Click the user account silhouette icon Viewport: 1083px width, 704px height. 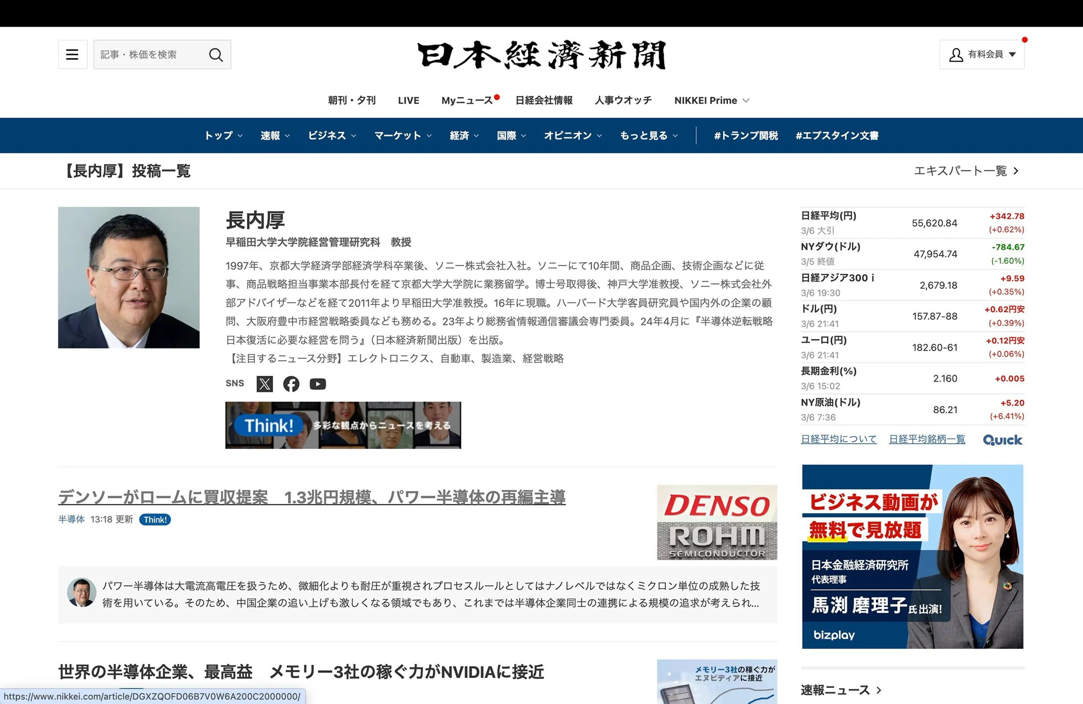pyautogui.click(x=956, y=55)
